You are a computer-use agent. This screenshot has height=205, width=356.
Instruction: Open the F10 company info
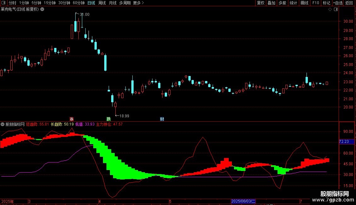click(x=316, y=3)
